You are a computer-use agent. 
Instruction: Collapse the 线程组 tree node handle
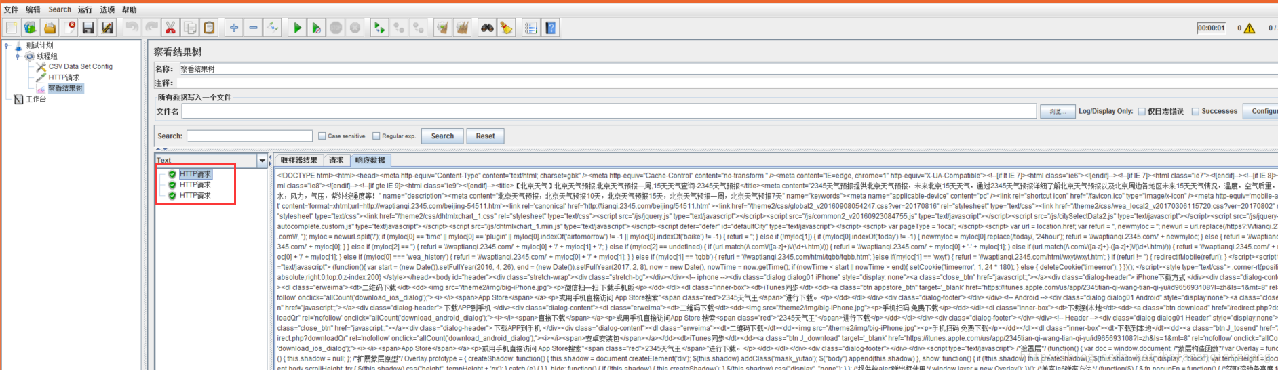tap(18, 56)
